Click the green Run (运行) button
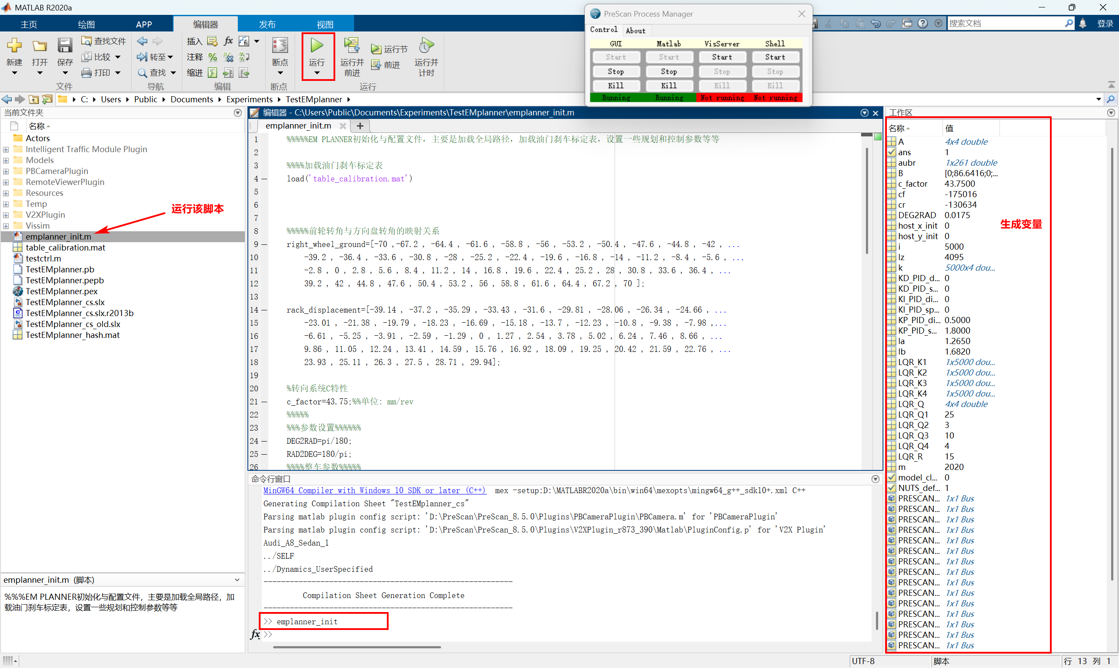This screenshot has width=1119, height=668. point(317,46)
